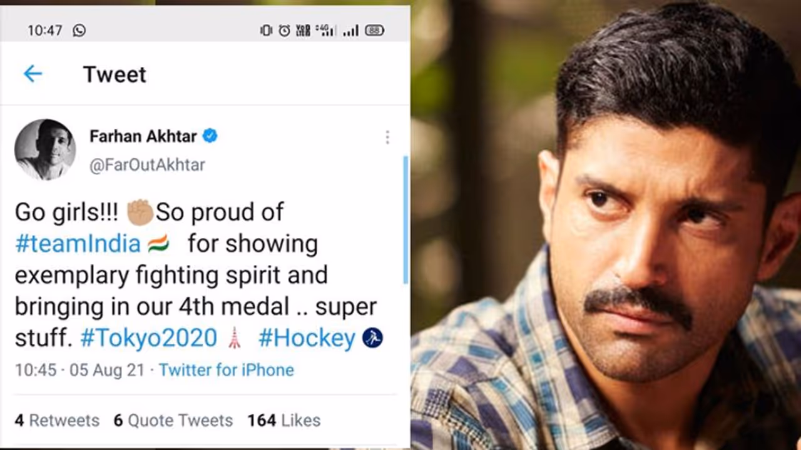Open the #teamIndia hashtag
Viewport: 801px width, 450px height.
pyautogui.click(x=78, y=244)
